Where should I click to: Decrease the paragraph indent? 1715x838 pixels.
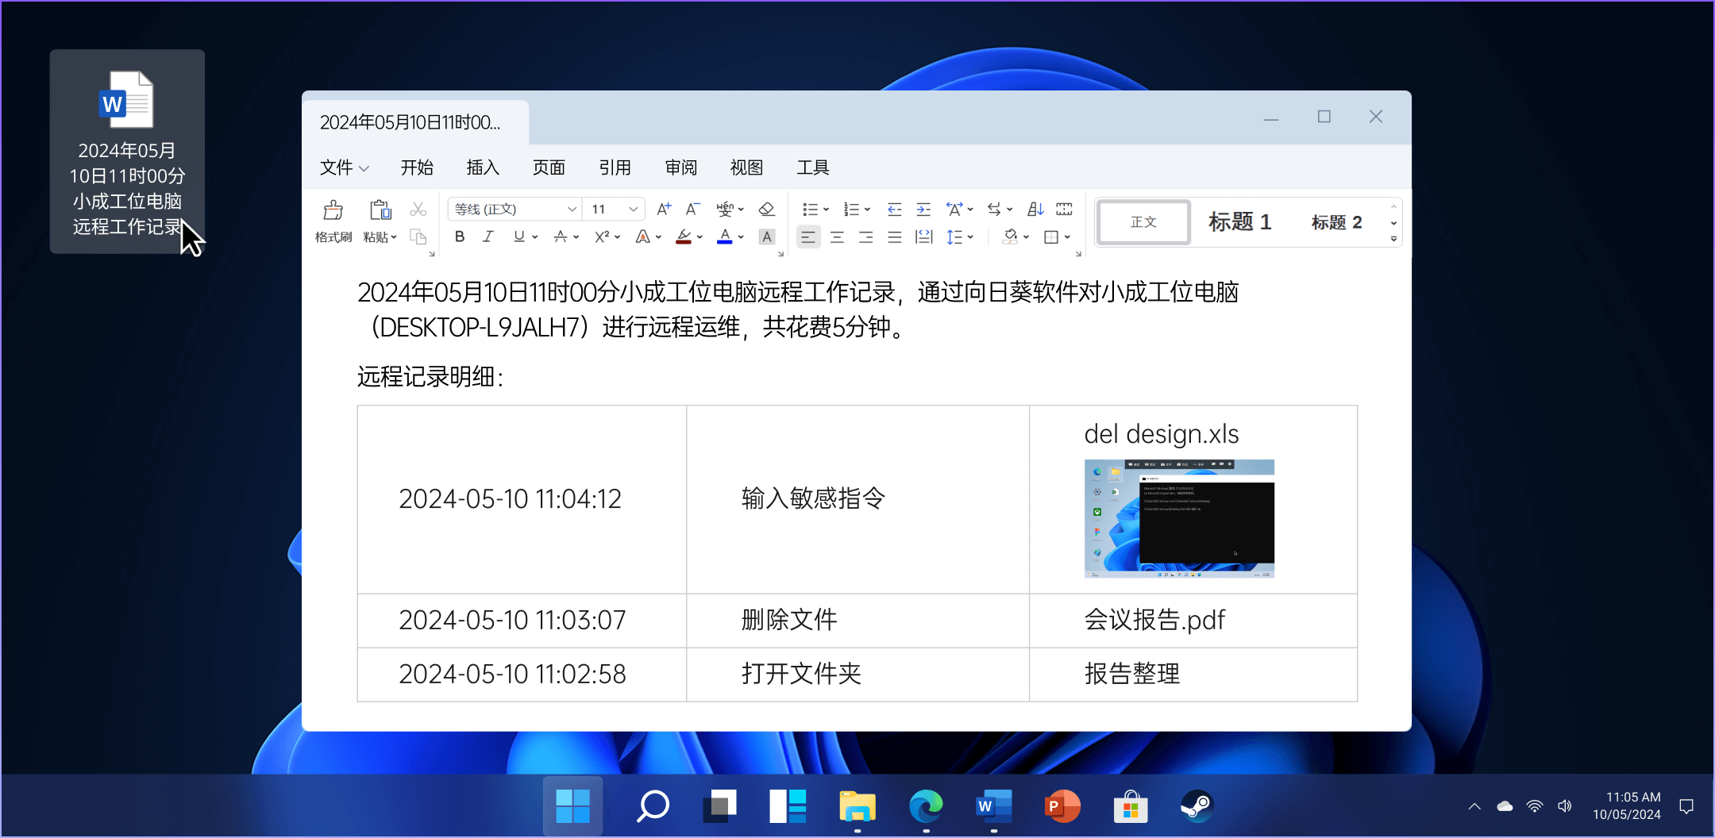click(894, 209)
